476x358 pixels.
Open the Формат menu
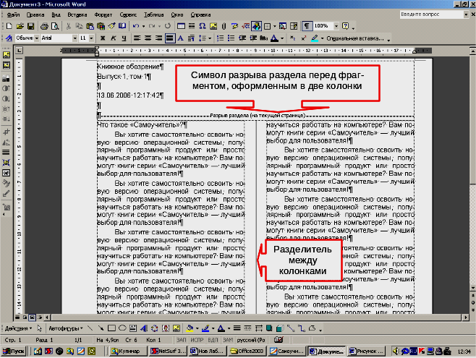pos(103,14)
